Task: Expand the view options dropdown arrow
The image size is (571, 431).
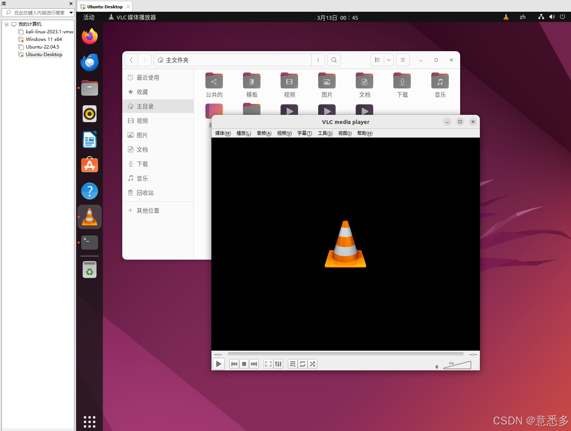Action: click(x=389, y=60)
